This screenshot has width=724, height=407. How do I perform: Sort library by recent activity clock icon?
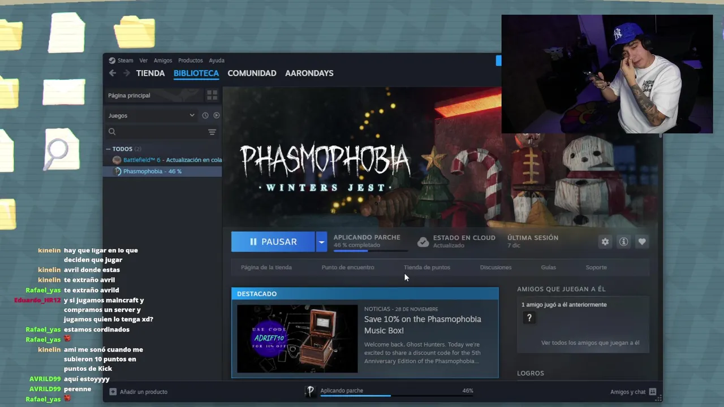(205, 115)
